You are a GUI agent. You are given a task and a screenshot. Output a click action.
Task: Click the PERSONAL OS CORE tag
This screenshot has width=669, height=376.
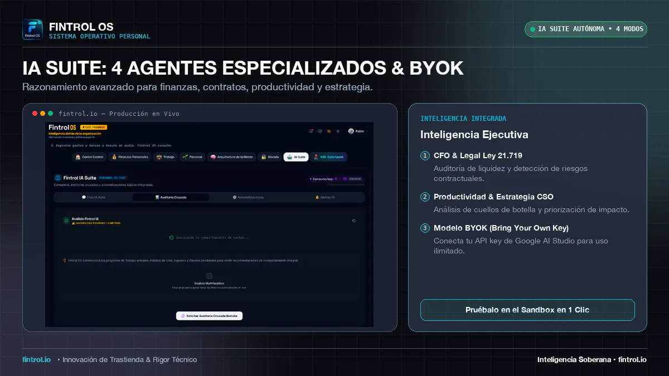point(113,178)
